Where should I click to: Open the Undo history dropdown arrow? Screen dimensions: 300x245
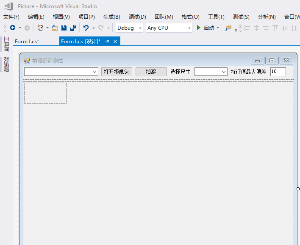94,28
